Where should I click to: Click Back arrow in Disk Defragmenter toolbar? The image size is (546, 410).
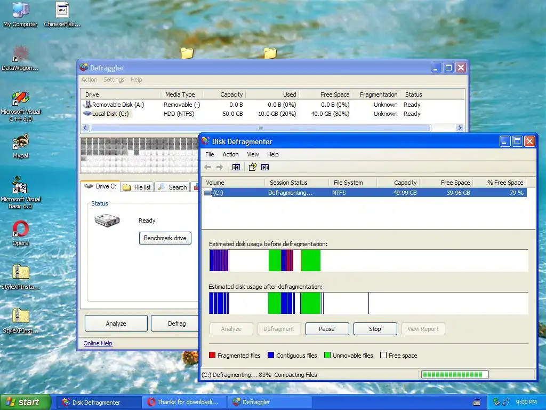point(207,167)
